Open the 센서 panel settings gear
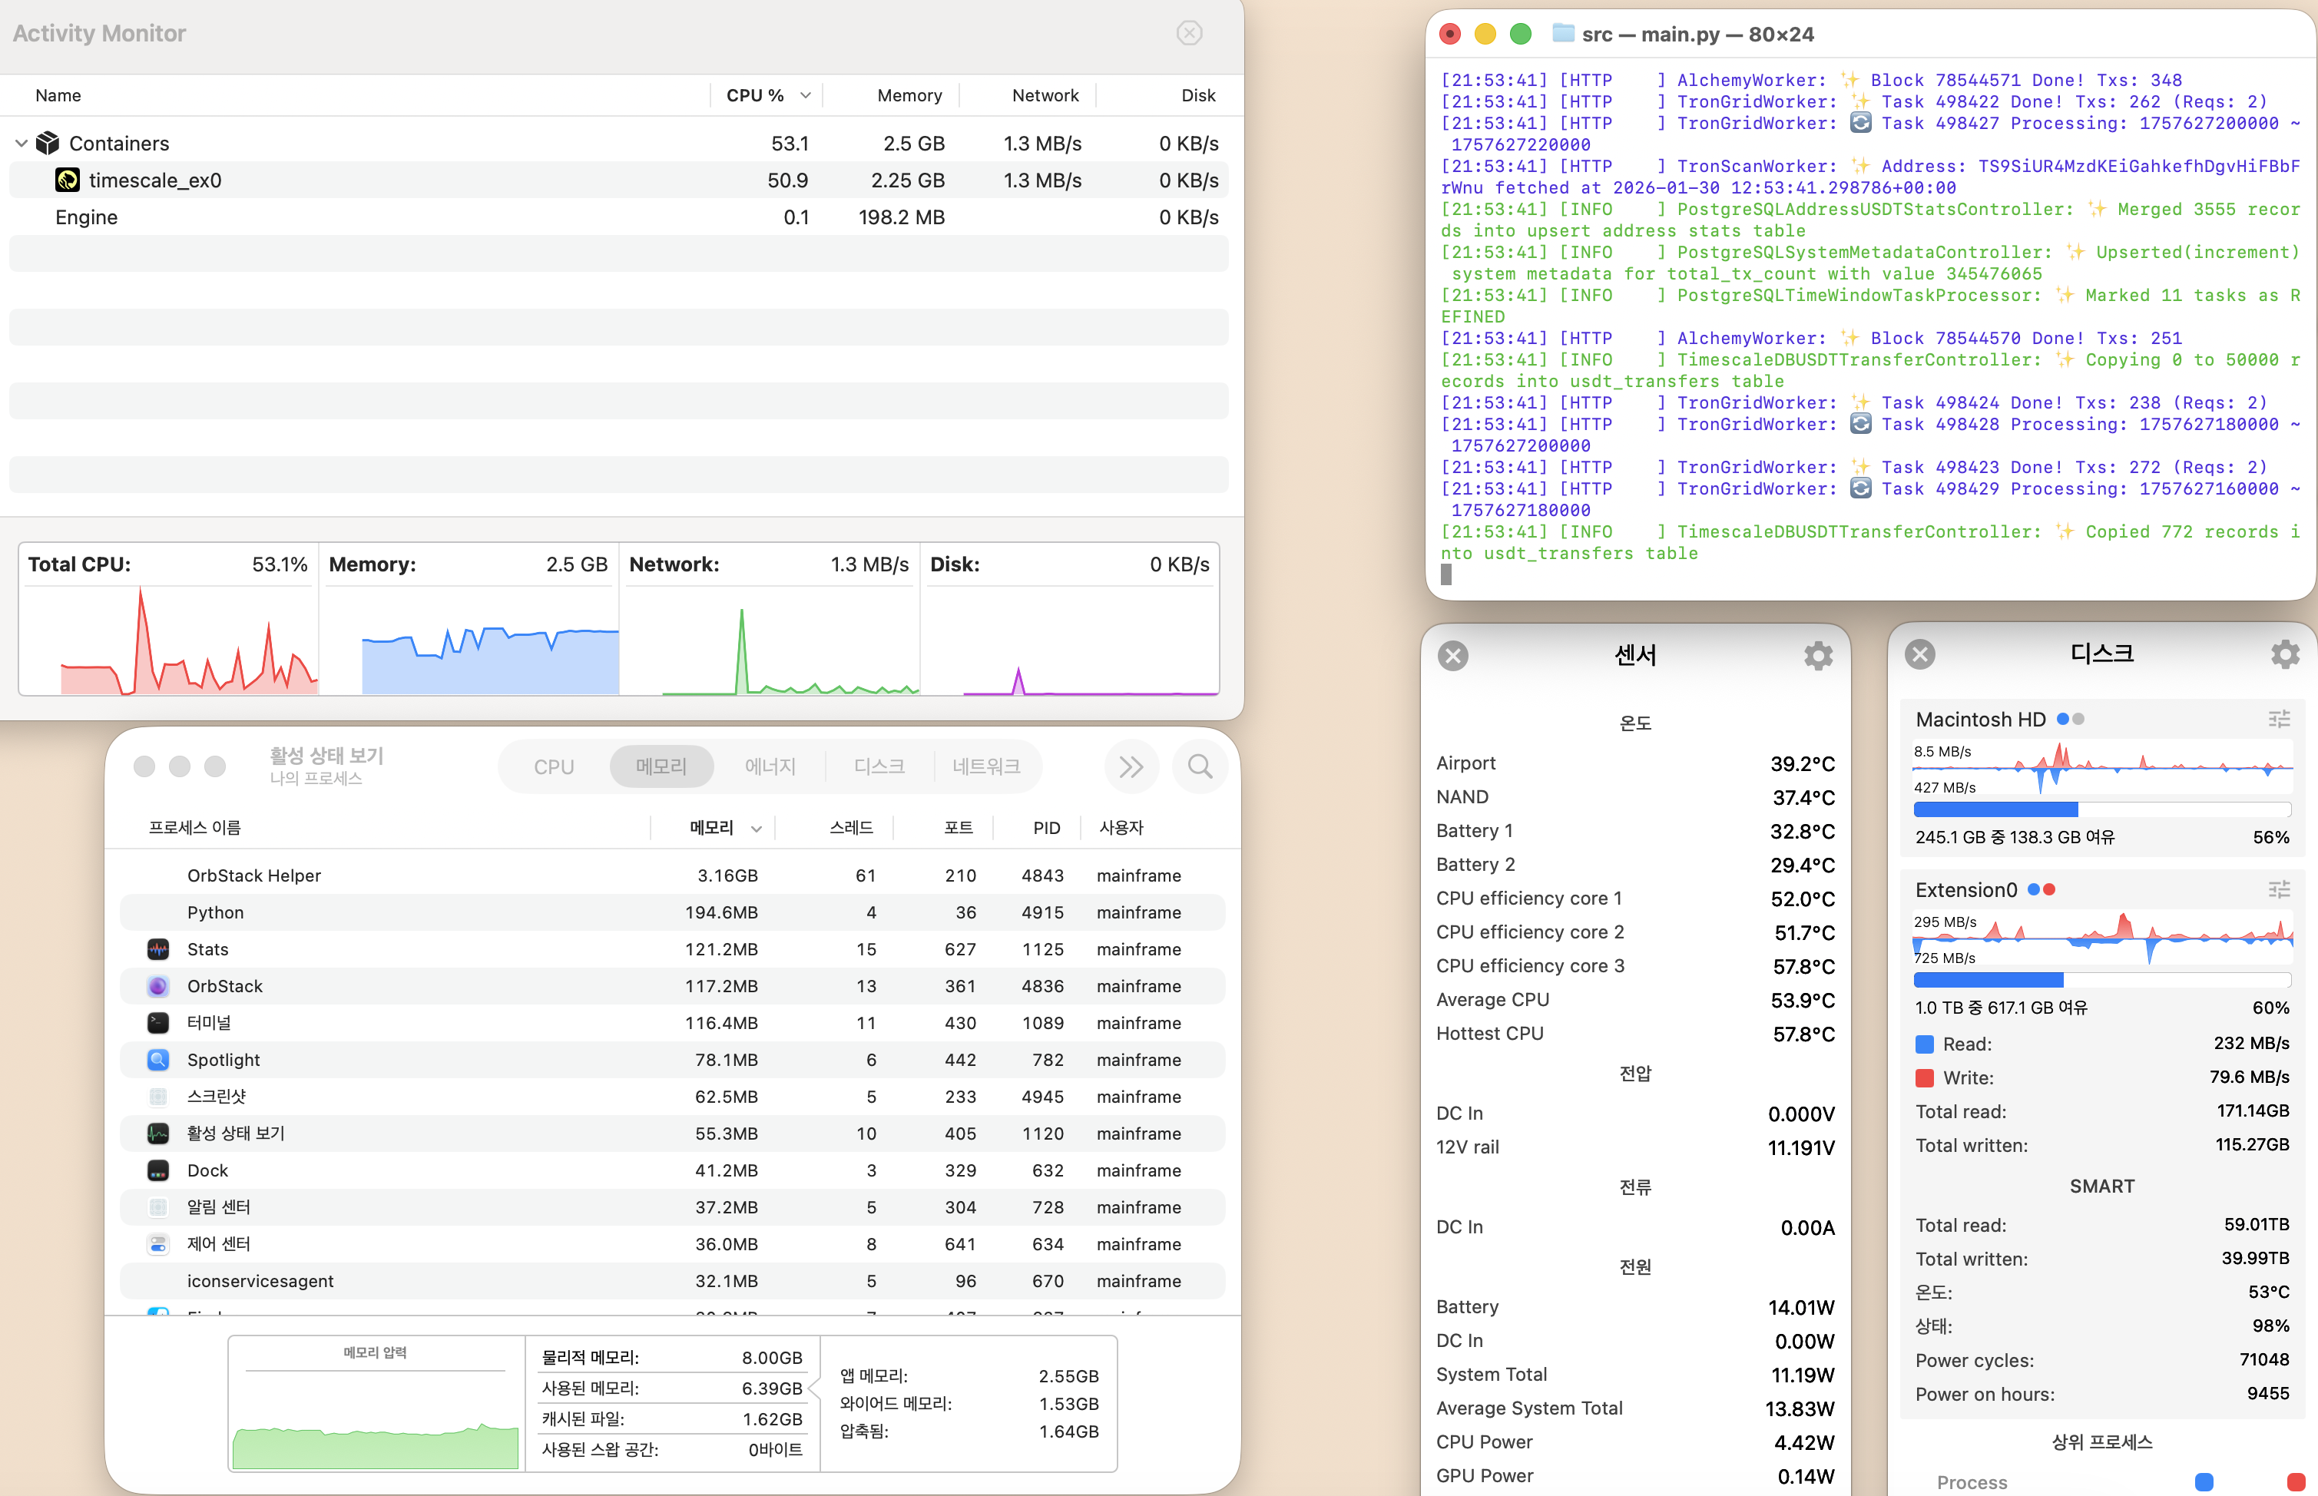 tap(1818, 656)
